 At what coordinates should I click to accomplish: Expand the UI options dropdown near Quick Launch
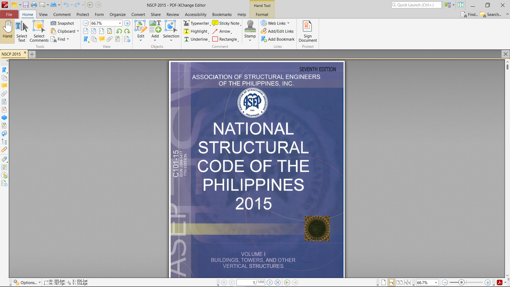click(453, 5)
